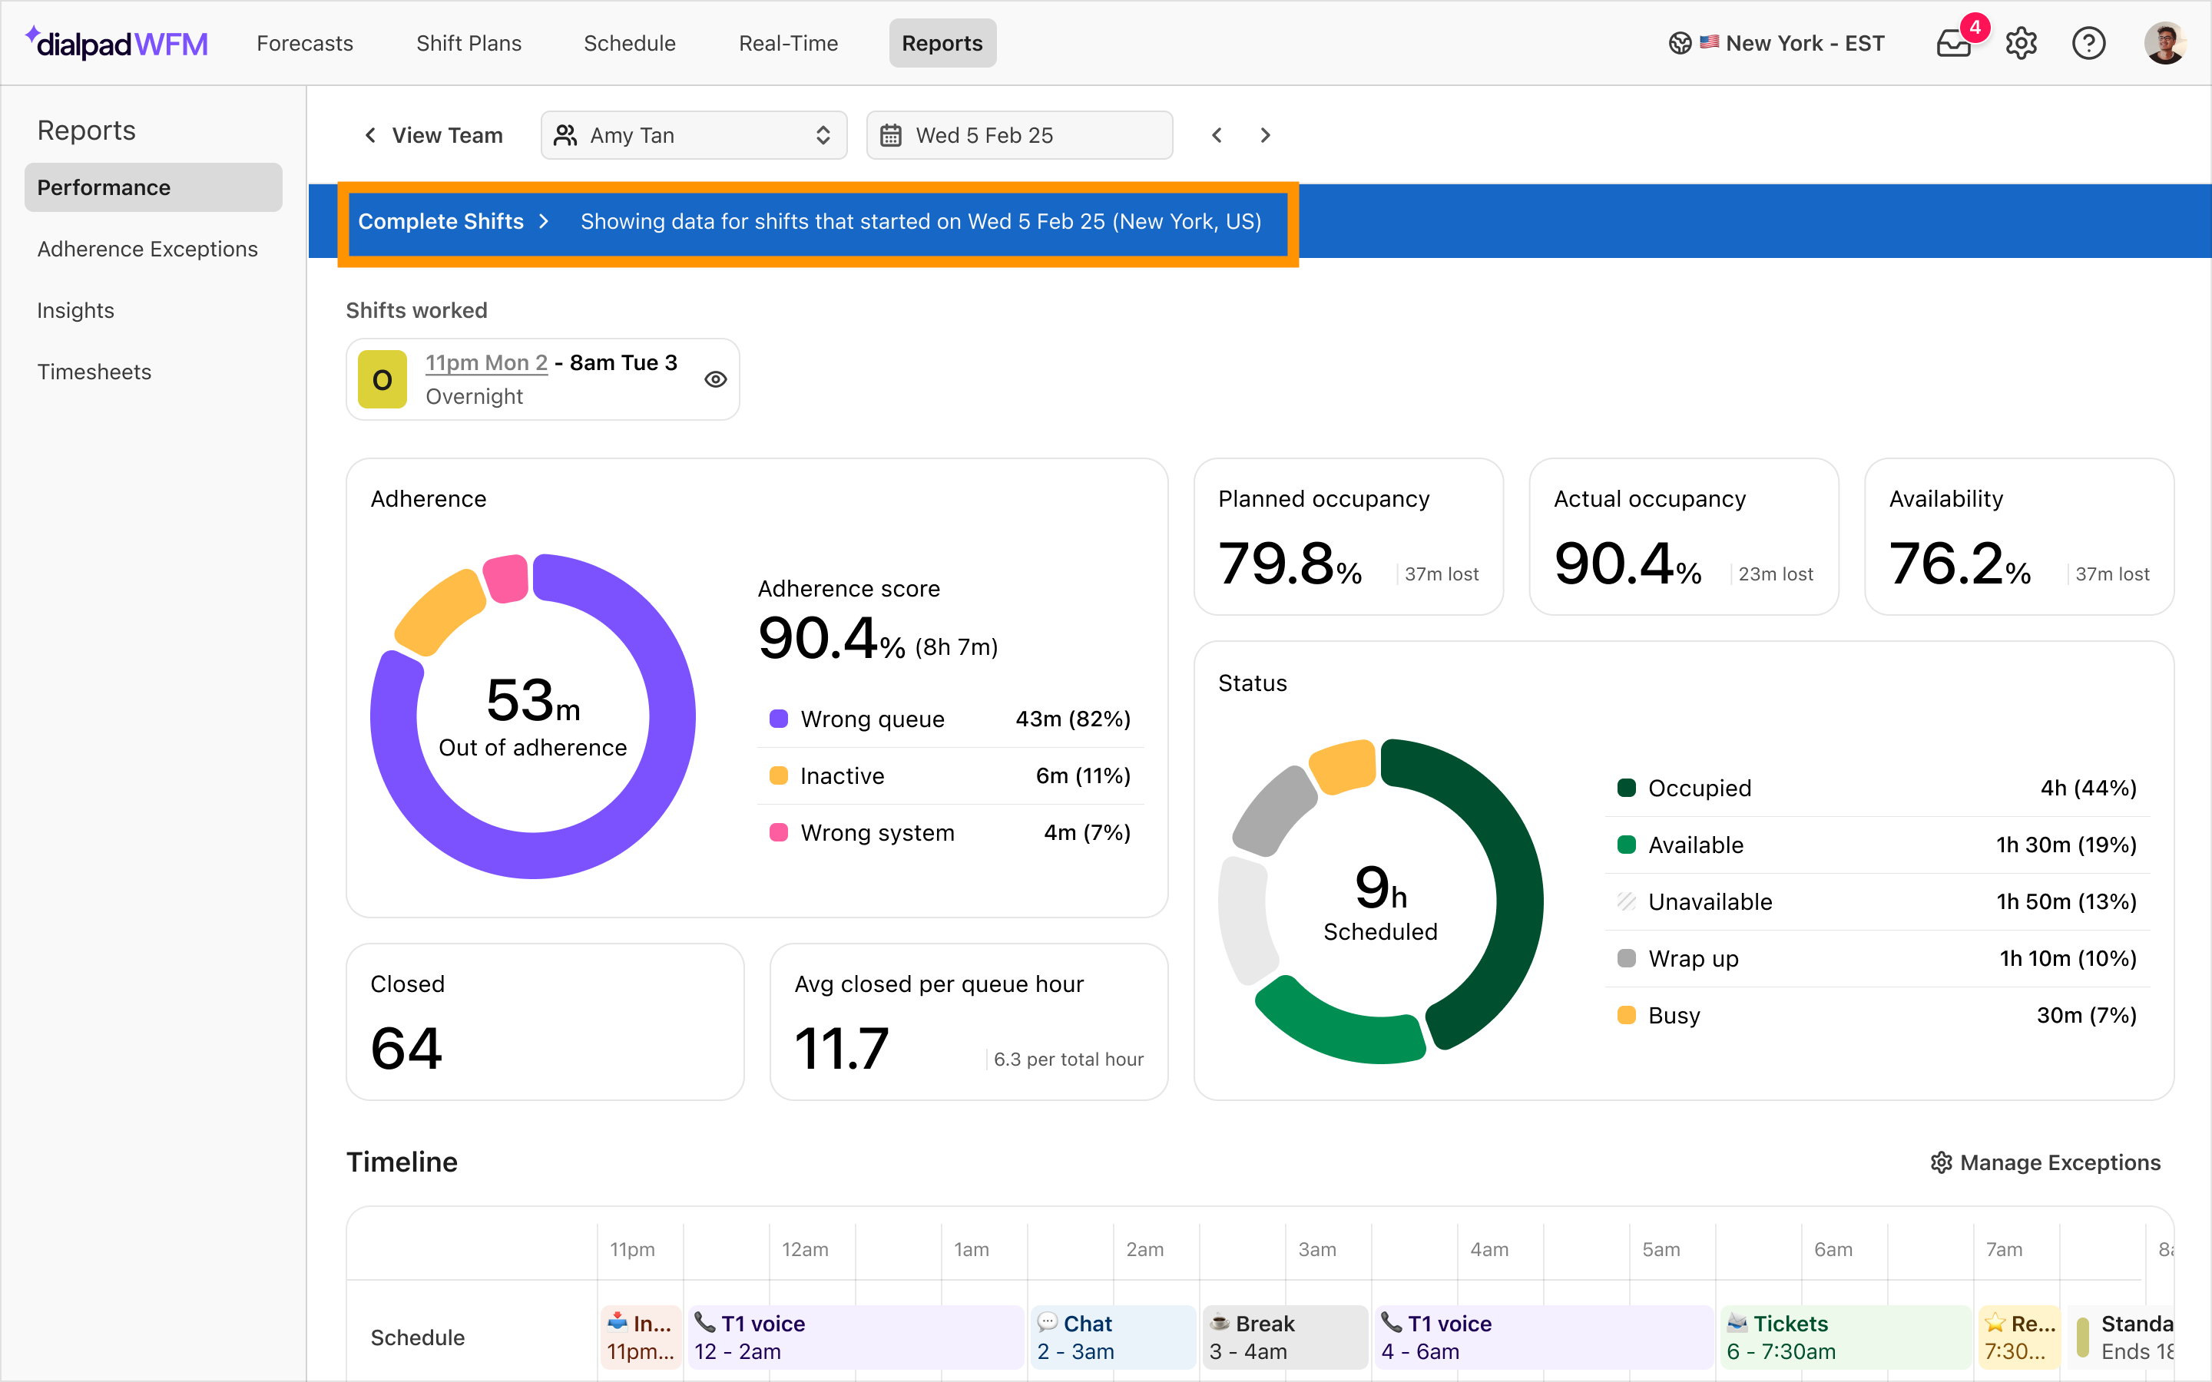Image resolution: width=2212 pixels, height=1382 pixels.
Task: Click the View Team back button
Action: (433, 135)
